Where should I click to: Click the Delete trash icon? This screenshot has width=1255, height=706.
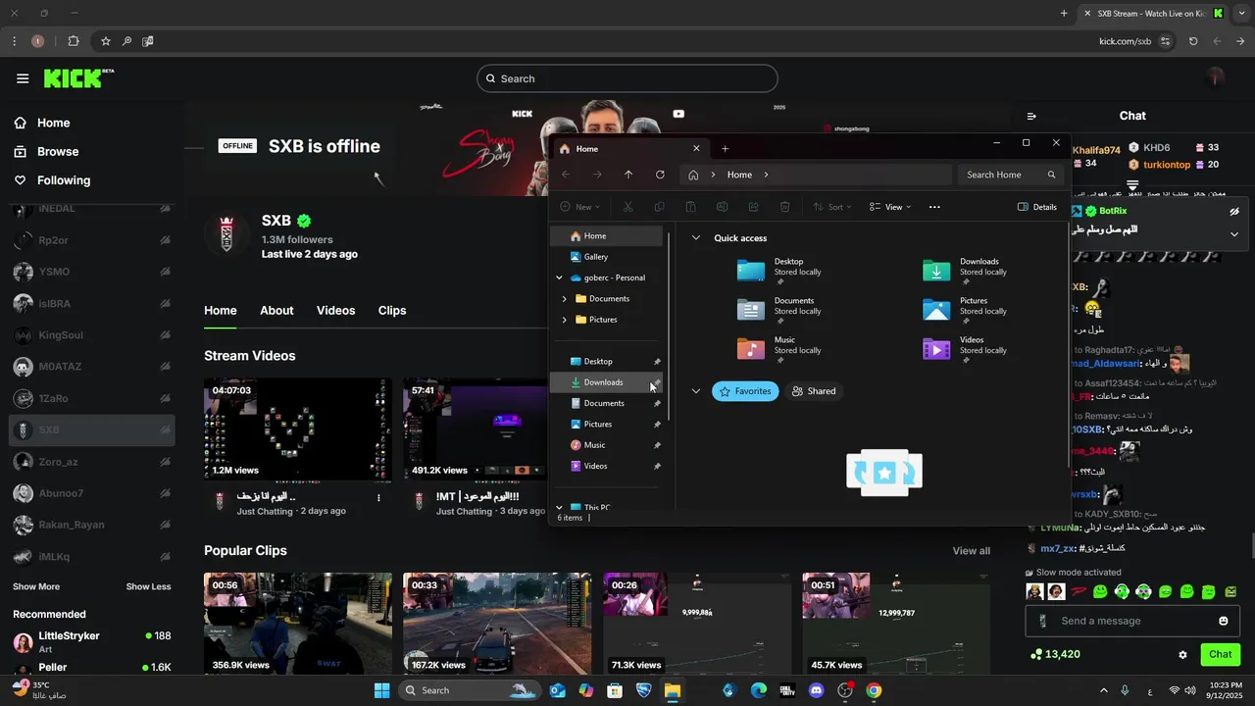(x=784, y=207)
